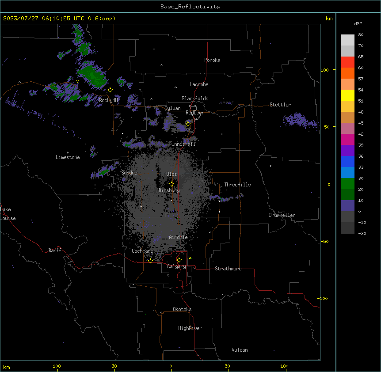Select the blue 36-33 dBZ legend swatch

point(347,161)
